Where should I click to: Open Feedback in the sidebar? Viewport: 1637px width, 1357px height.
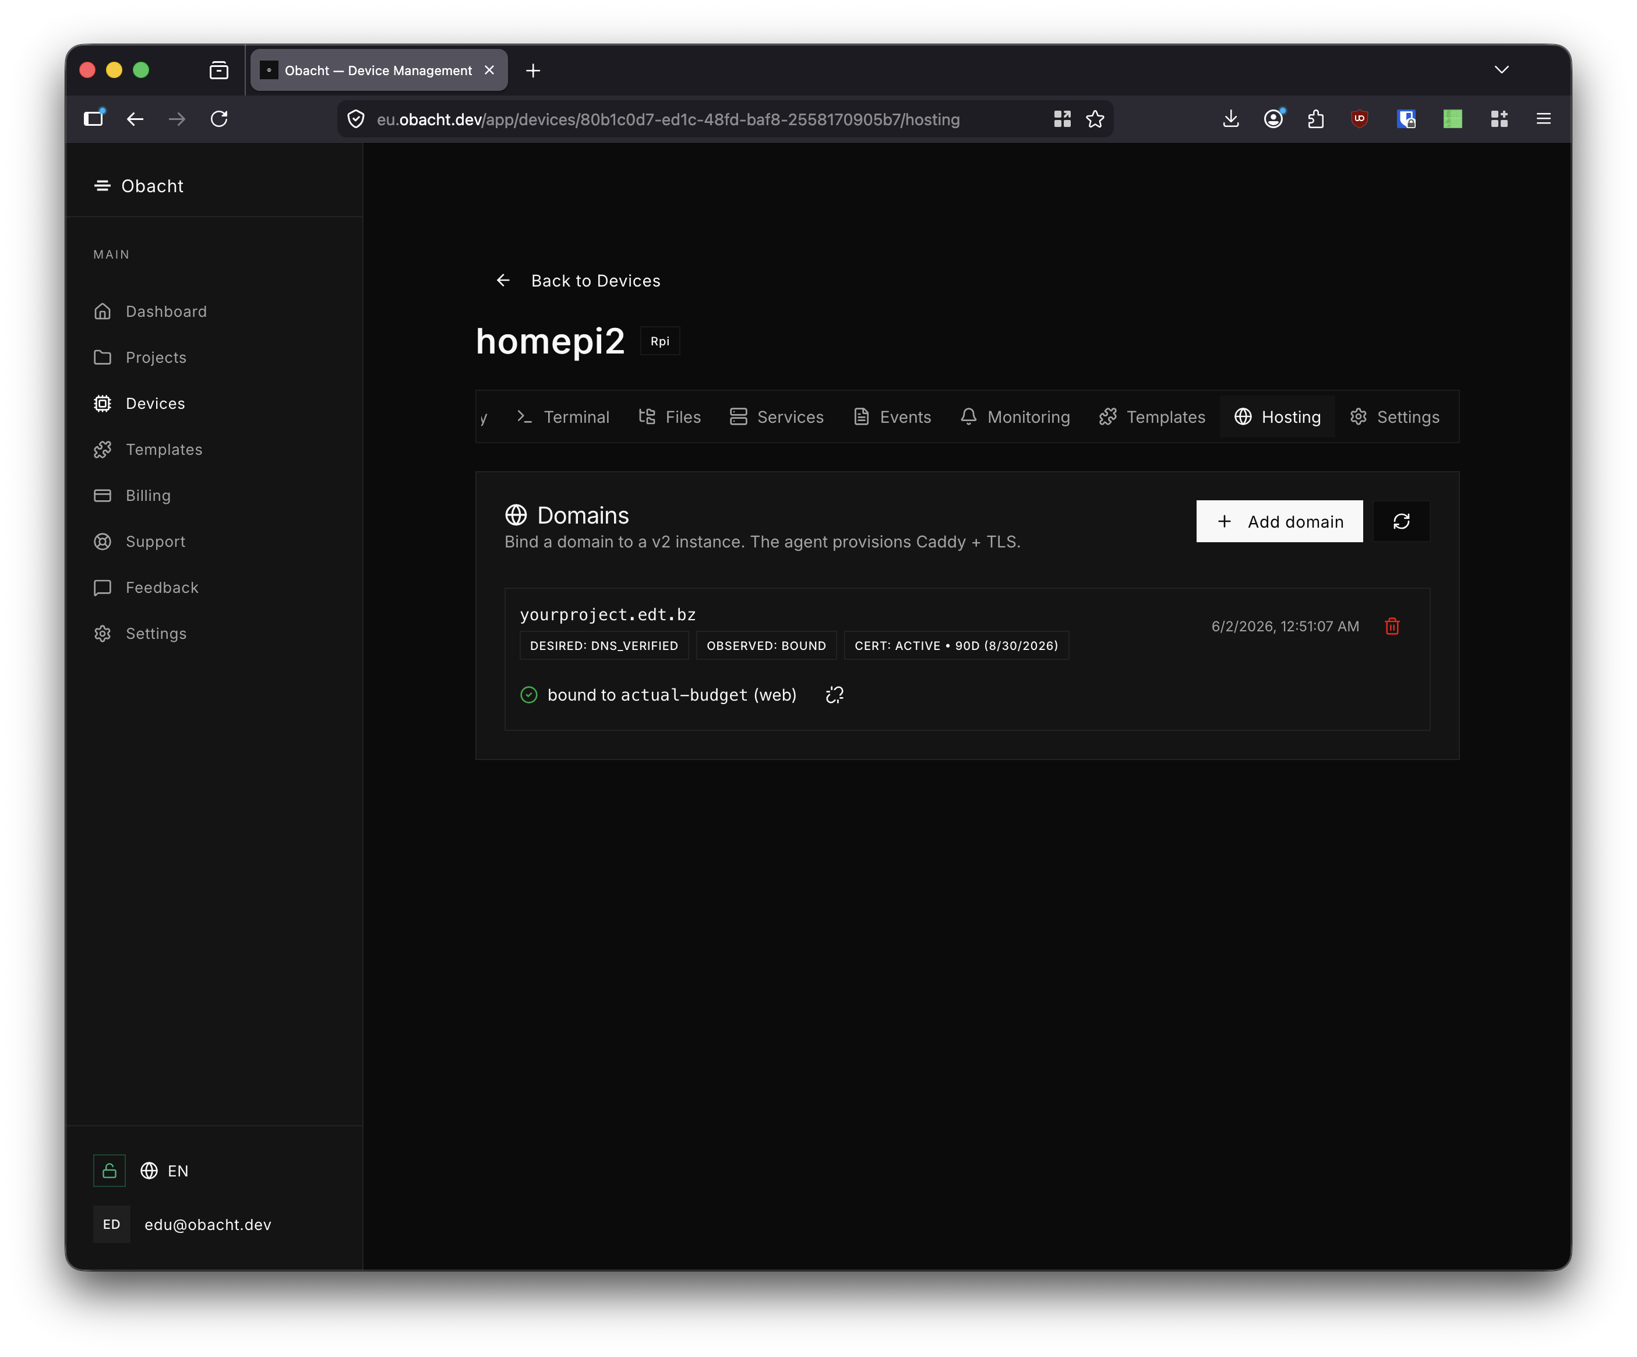(146, 587)
